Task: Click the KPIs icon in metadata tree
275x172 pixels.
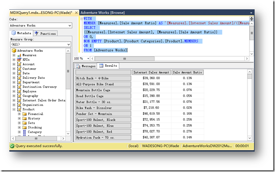Action: coord(19,60)
